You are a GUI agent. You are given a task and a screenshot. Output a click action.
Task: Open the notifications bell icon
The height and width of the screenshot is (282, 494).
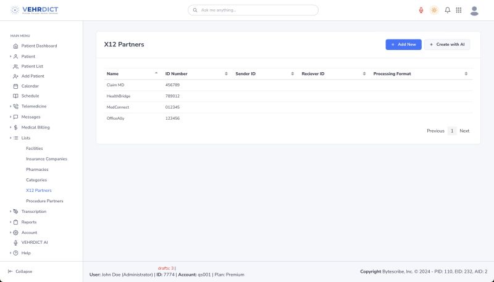[448, 10]
